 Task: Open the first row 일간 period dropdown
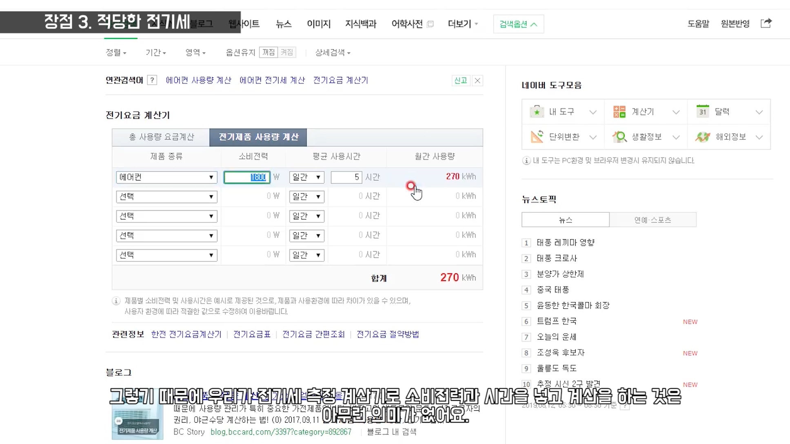click(306, 177)
